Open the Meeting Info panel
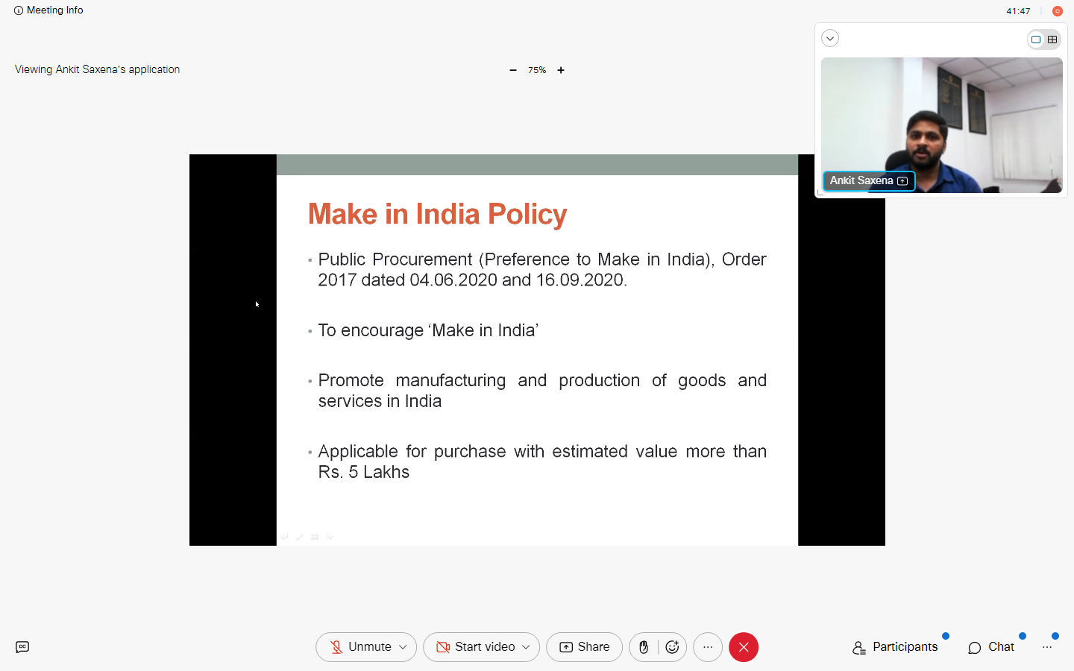1074x671 pixels. pos(48,10)
